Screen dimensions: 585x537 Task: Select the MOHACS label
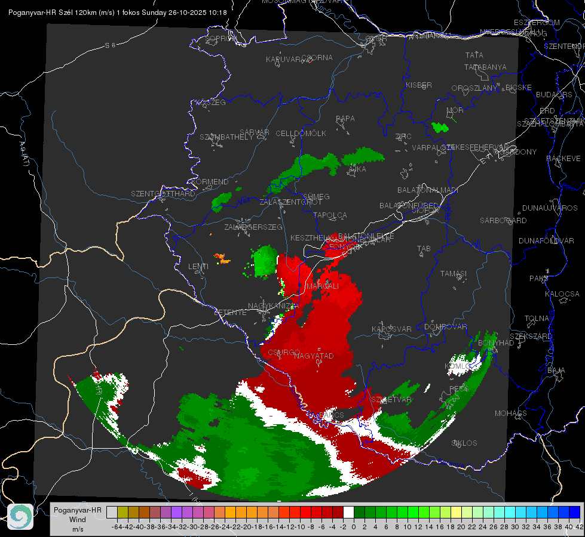[511, 413]
